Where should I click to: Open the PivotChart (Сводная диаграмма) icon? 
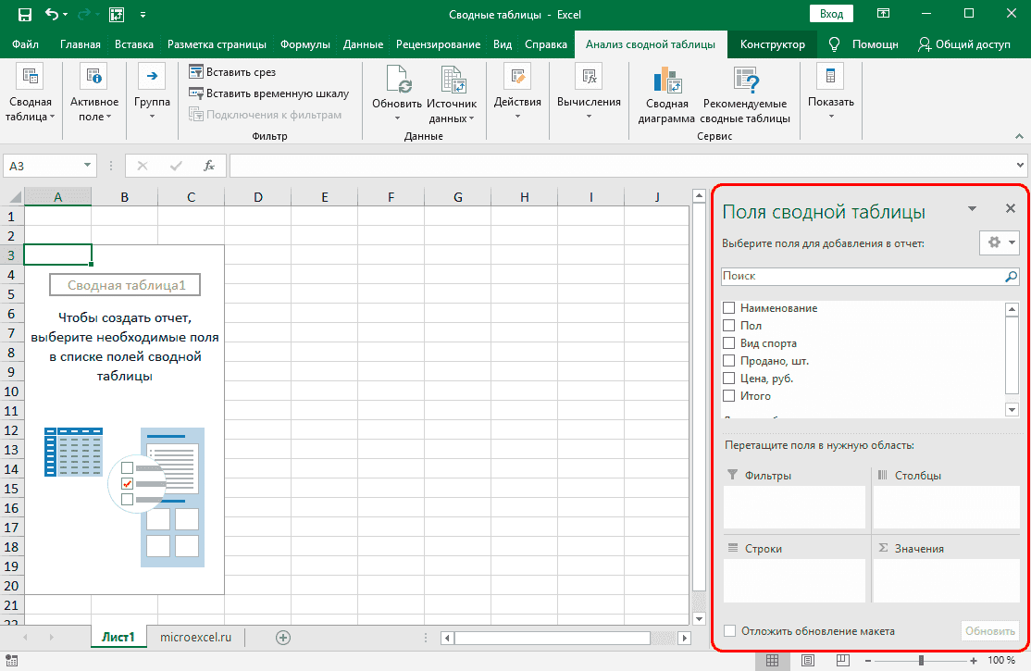666,81
